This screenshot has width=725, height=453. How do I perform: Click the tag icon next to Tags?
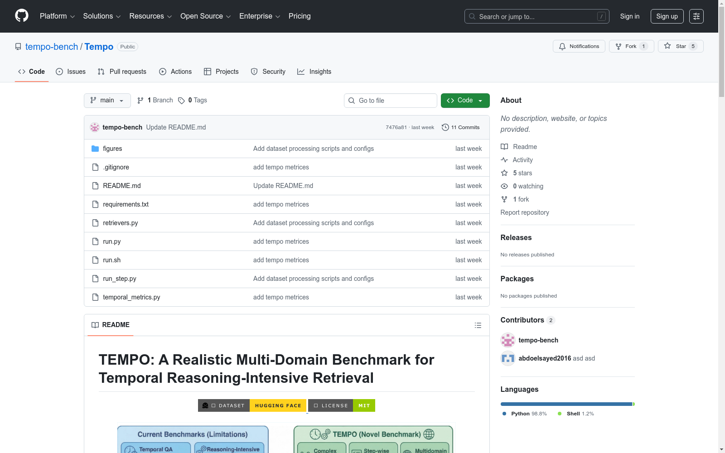pos(181,101)
